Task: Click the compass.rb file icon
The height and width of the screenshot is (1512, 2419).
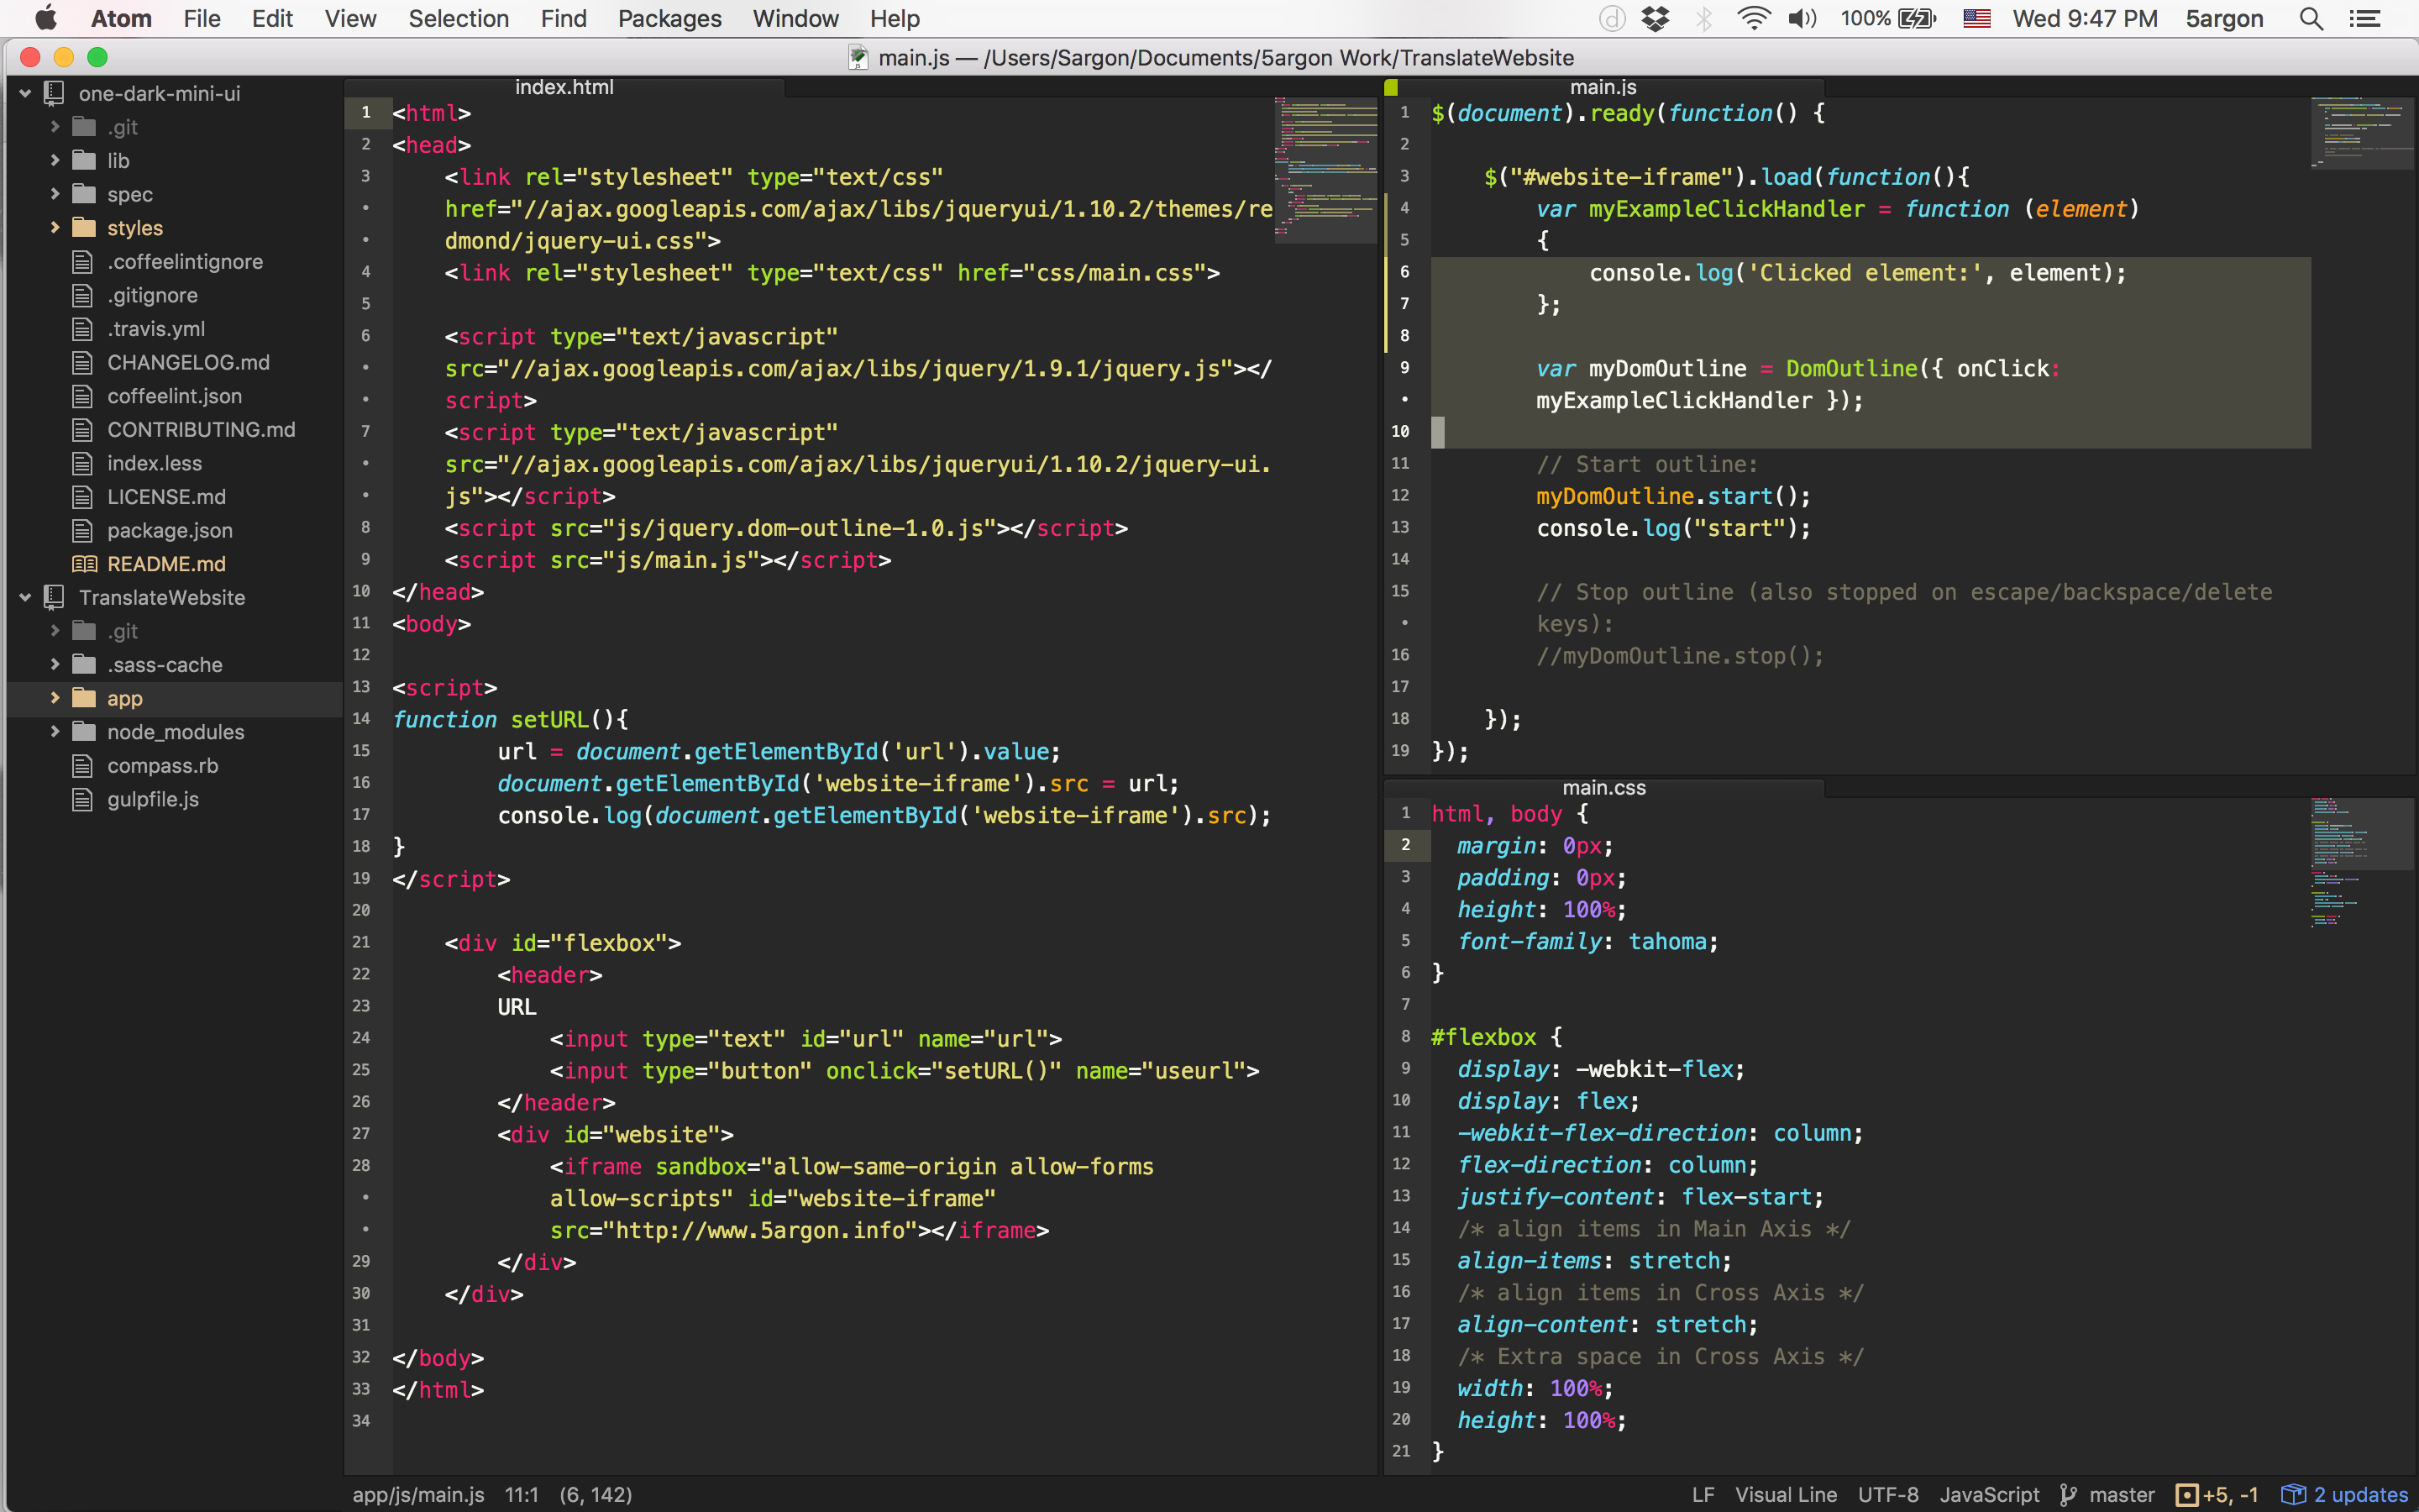Action: coord(83,766)
